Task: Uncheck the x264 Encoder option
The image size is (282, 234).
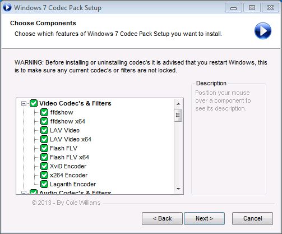Action: (44, 175)
